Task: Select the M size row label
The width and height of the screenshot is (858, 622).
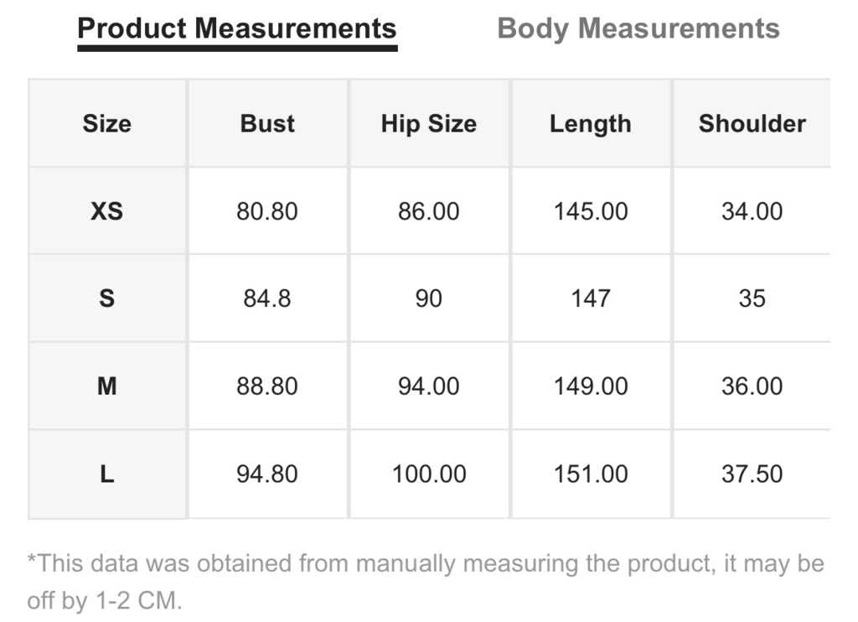Action: pos(106,386)
